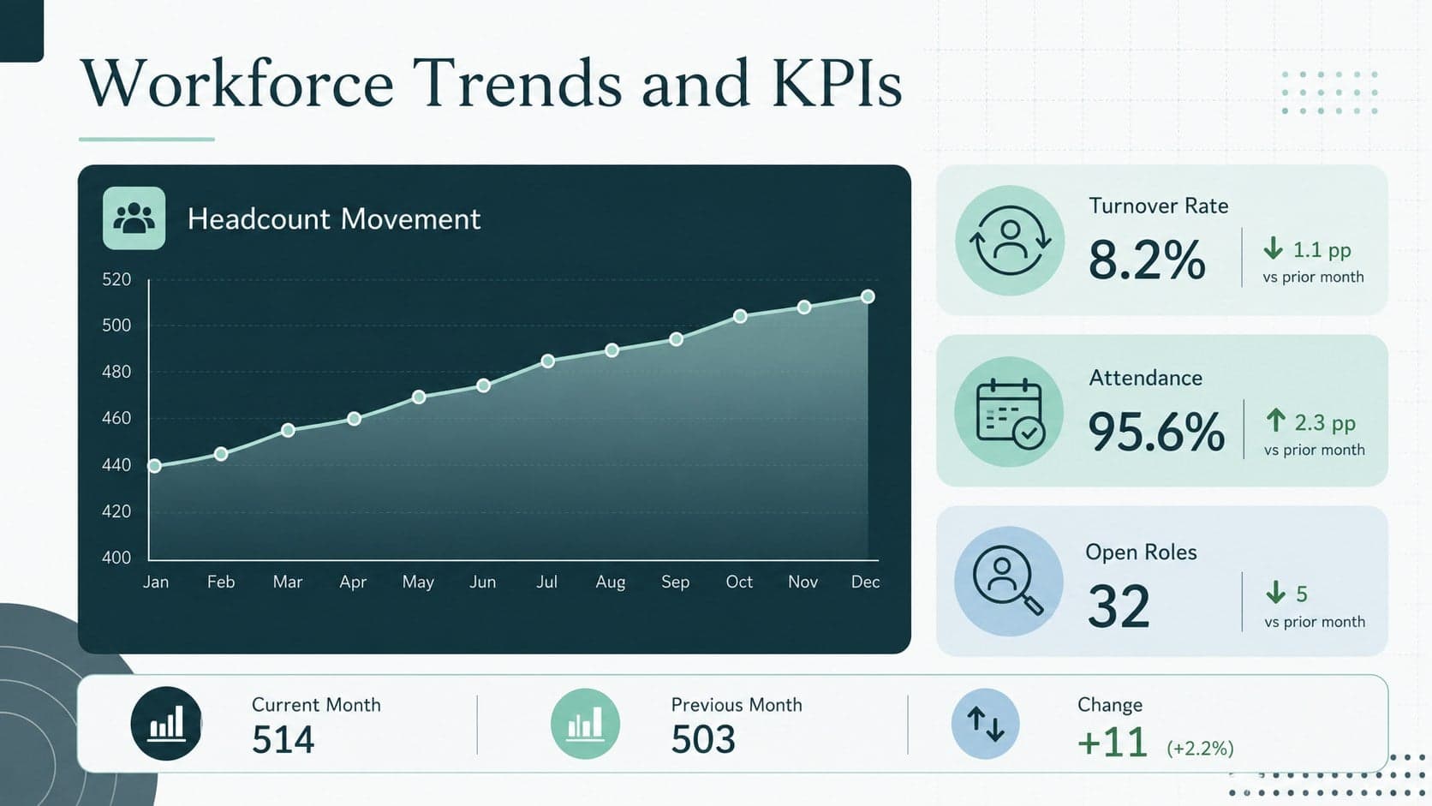Click the 2.3 pp change text
The width and height of the screenshot is (1432, 806).
pyautogui.click(x=1325, y=423)
